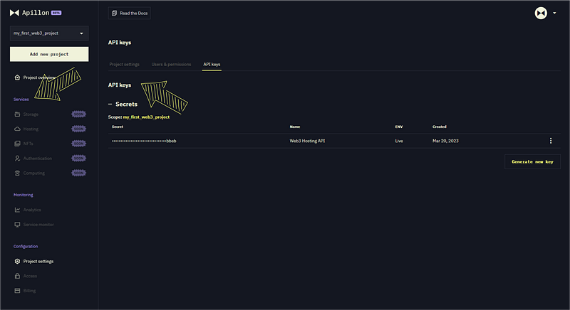Click the docs icon in Read the Docs
Screen dimensions: 570x310
pyautogui.click(x=114, y=13)
